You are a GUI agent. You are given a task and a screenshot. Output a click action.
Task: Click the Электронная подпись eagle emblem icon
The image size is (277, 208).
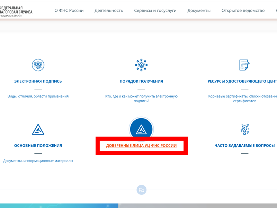click(38, 65)
